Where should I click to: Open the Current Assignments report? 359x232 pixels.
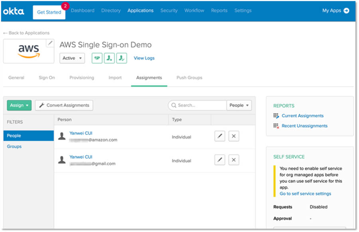(302, 116)
